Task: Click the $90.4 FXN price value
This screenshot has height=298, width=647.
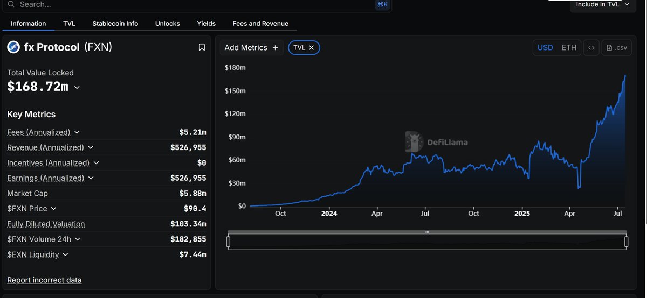Action: (x=195, y=209)
